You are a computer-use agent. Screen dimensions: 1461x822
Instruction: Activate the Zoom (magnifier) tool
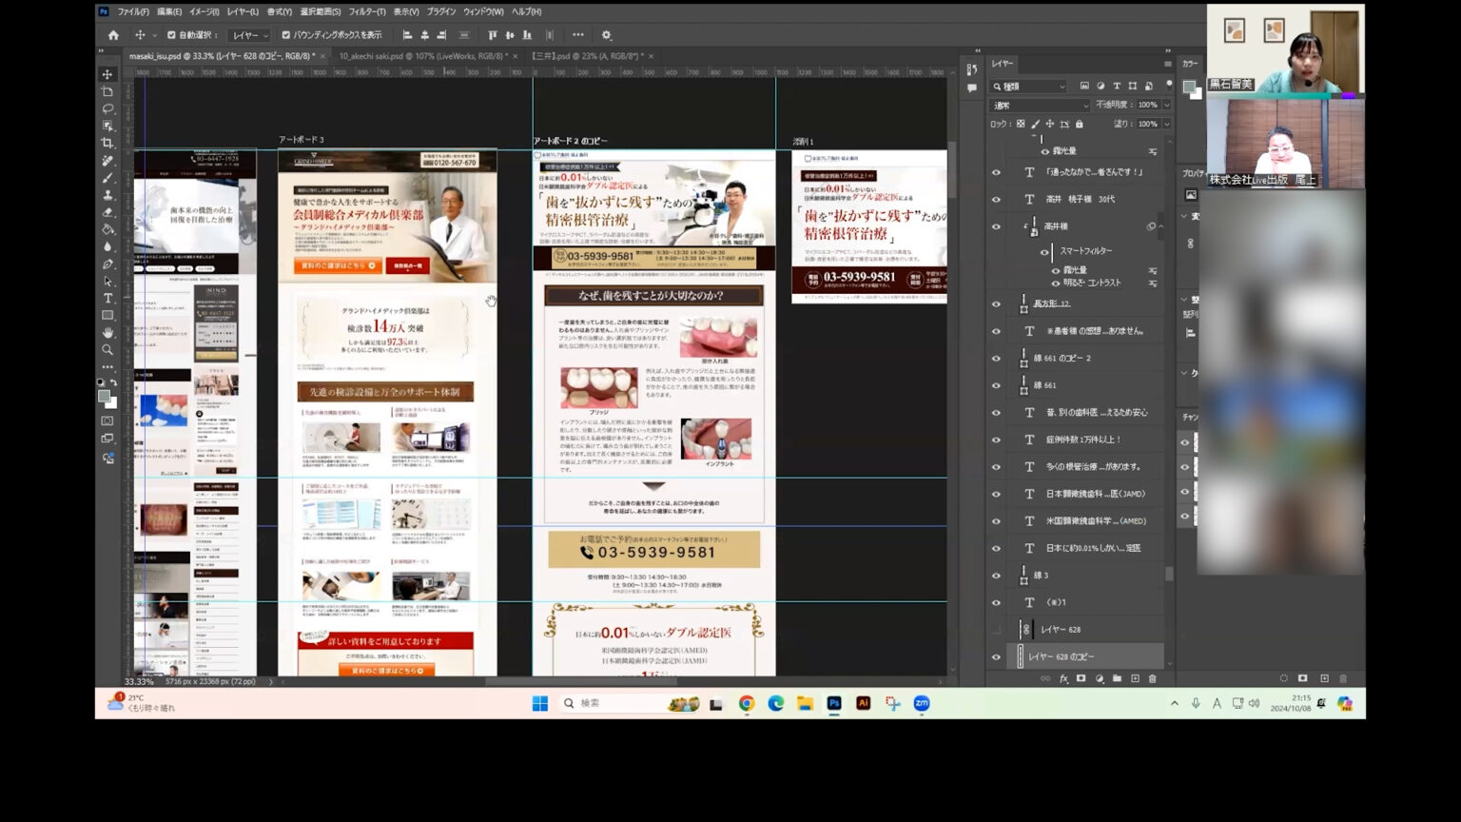[x=107, y=349]
